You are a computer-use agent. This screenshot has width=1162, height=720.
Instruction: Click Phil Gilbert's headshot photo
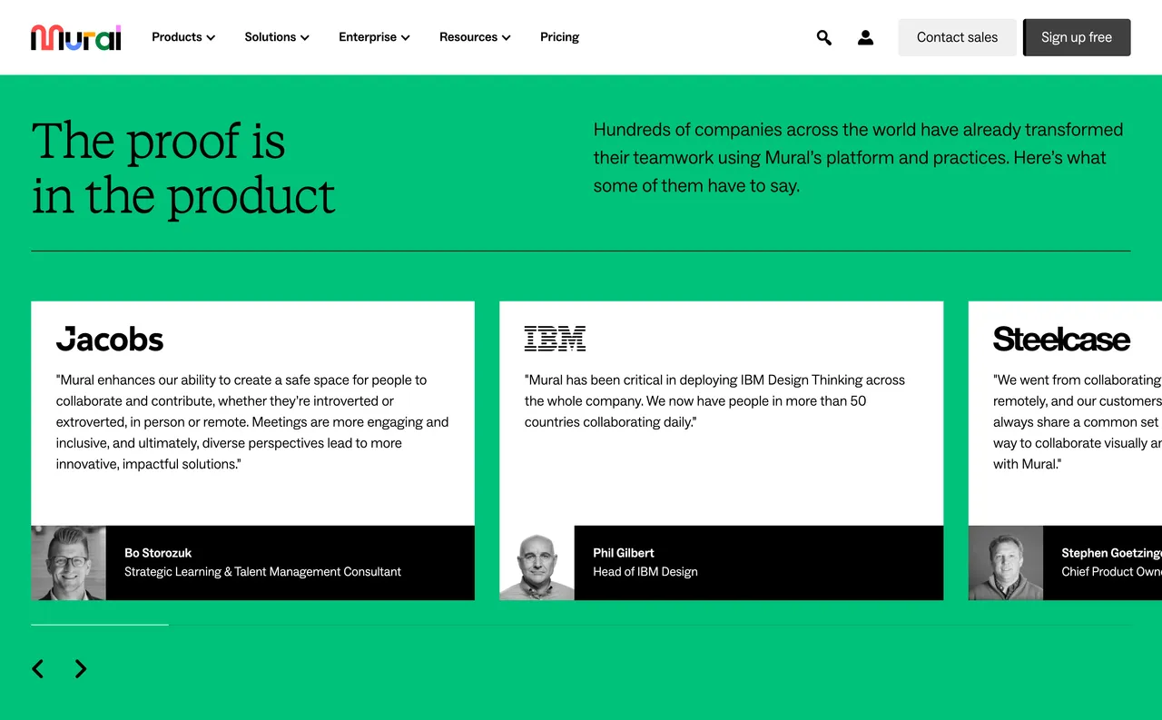tap(537, 562)
